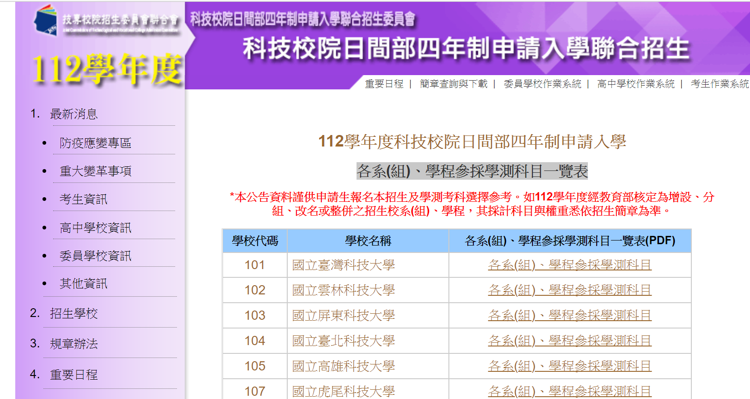This screenshot has height=399, width=750.
Task: Select 規章辦法 in the sidebar
Action: (x=74, y=344)
